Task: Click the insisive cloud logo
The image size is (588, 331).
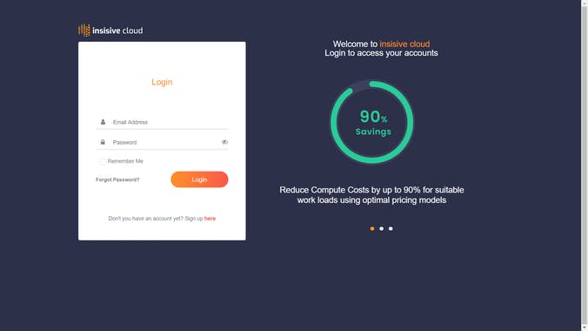Action: click(x=110, y=30)
